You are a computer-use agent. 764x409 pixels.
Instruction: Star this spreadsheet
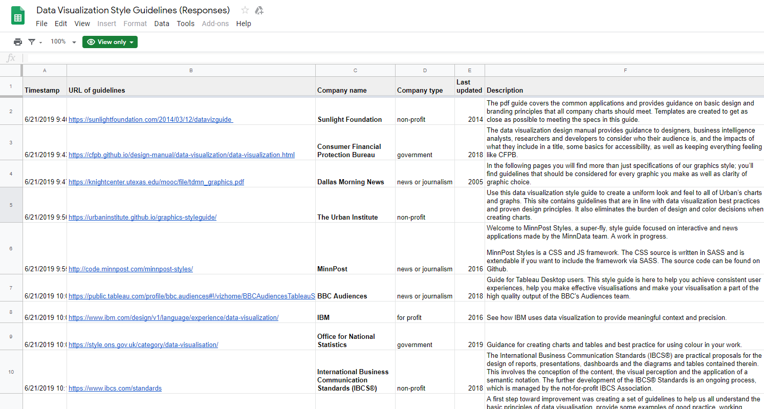point(244,10)
